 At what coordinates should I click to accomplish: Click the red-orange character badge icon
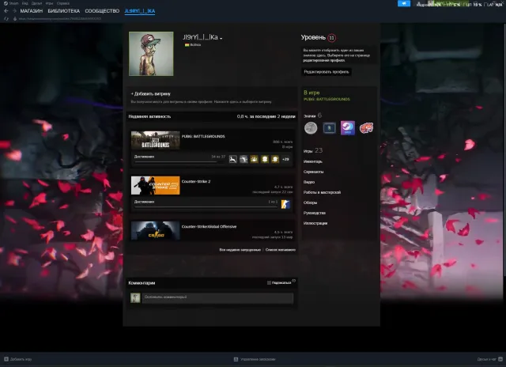point(366,128)
